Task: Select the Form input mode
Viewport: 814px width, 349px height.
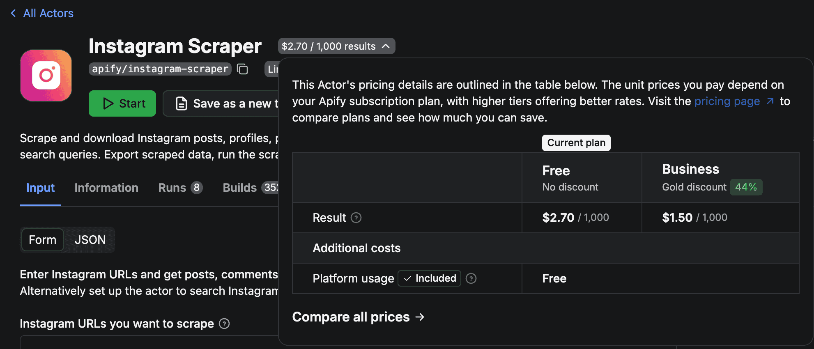Action: tap(43, 240)
